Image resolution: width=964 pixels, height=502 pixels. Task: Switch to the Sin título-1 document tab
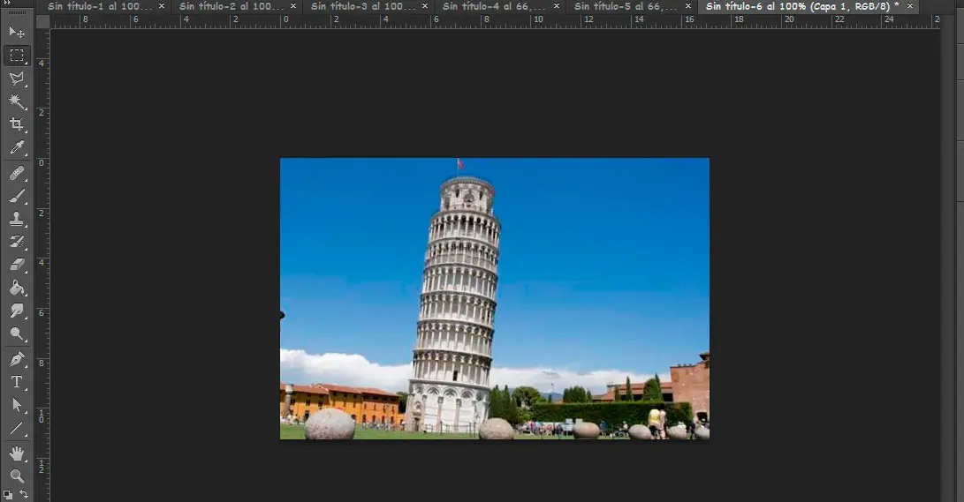point(99,6)
